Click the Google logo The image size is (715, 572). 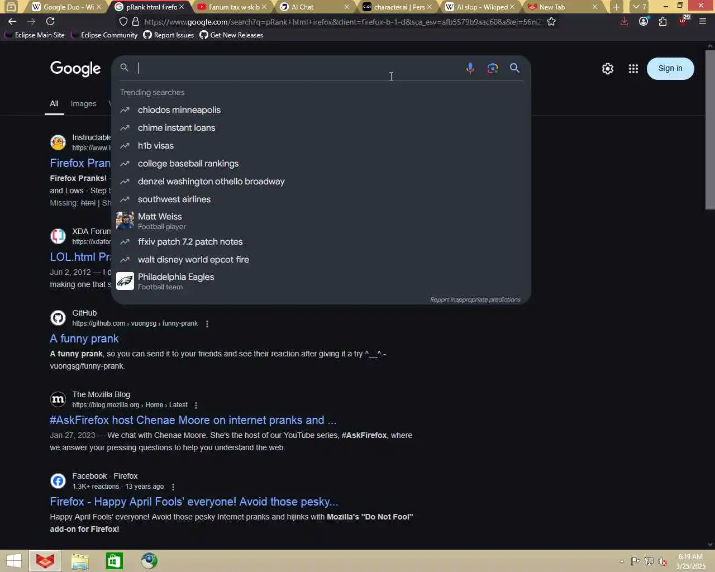click(x=75, y=69)
